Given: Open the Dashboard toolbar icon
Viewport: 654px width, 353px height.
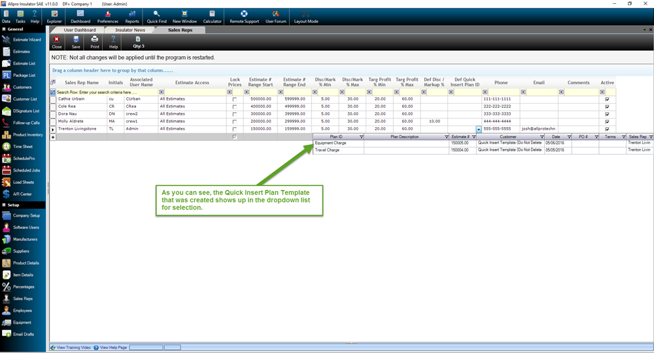Looking at the screenshot, I should coord(80,17).
